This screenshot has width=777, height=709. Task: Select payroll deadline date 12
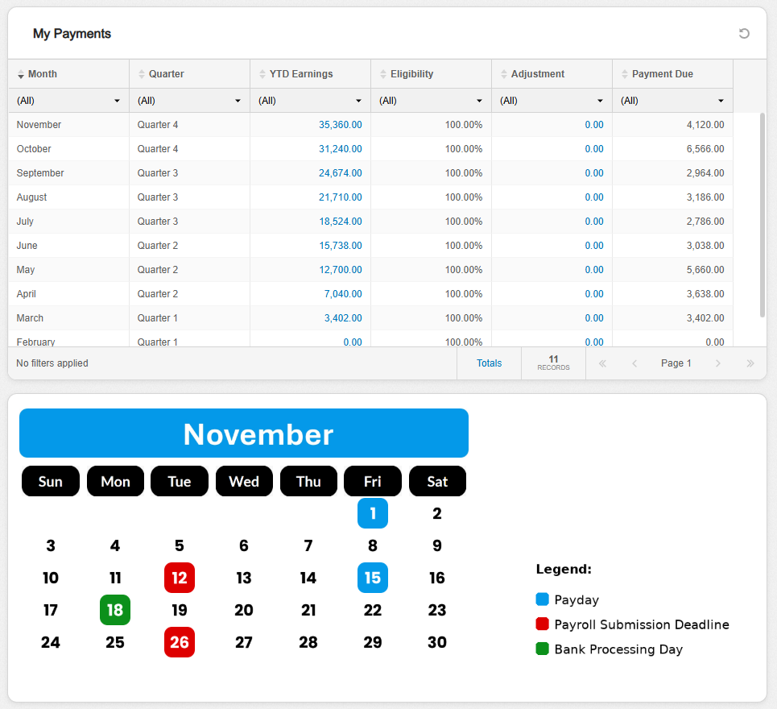[180, 578]
